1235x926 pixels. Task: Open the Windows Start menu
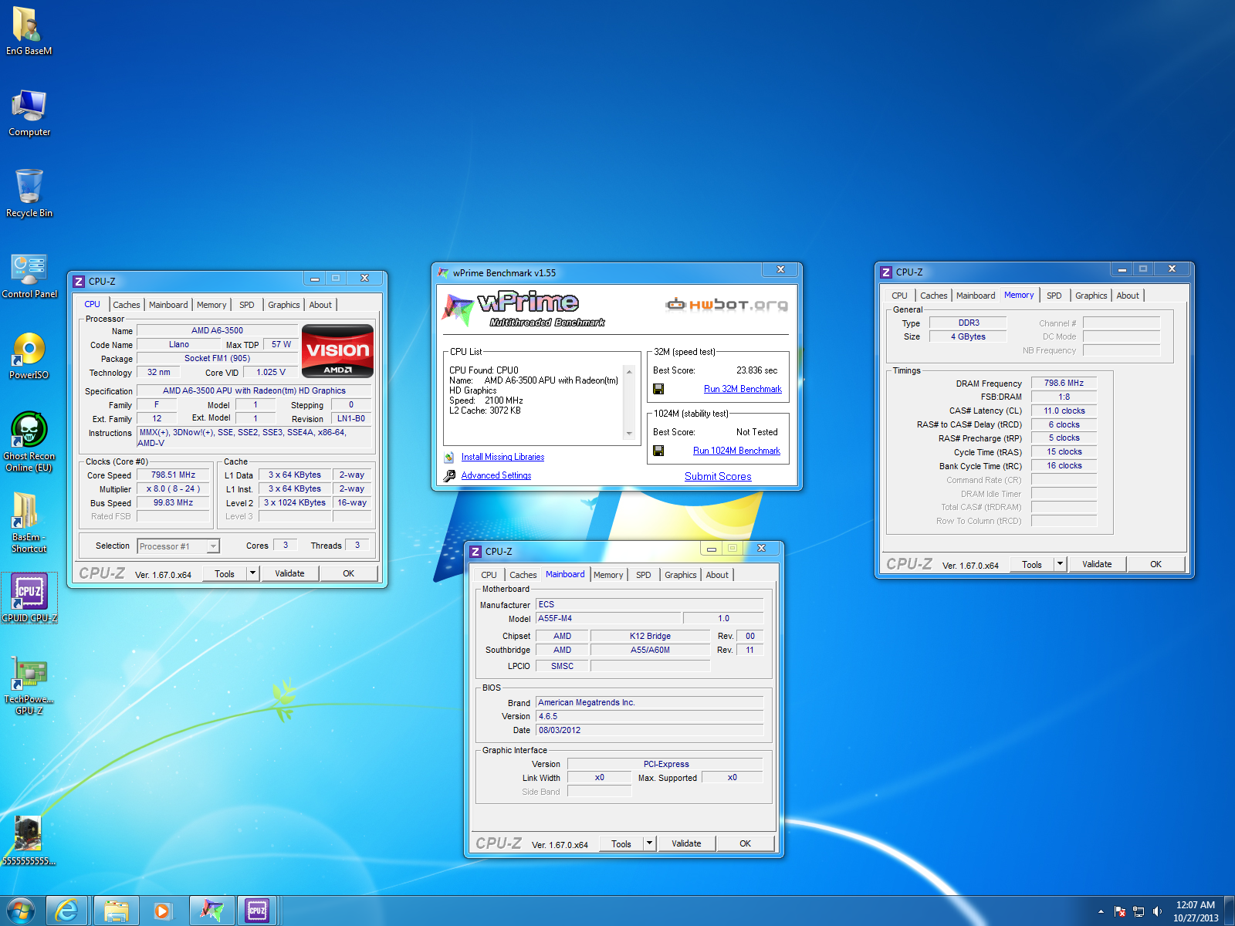(x=20, y=911)
